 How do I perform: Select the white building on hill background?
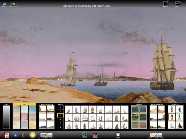coord(51,109)
